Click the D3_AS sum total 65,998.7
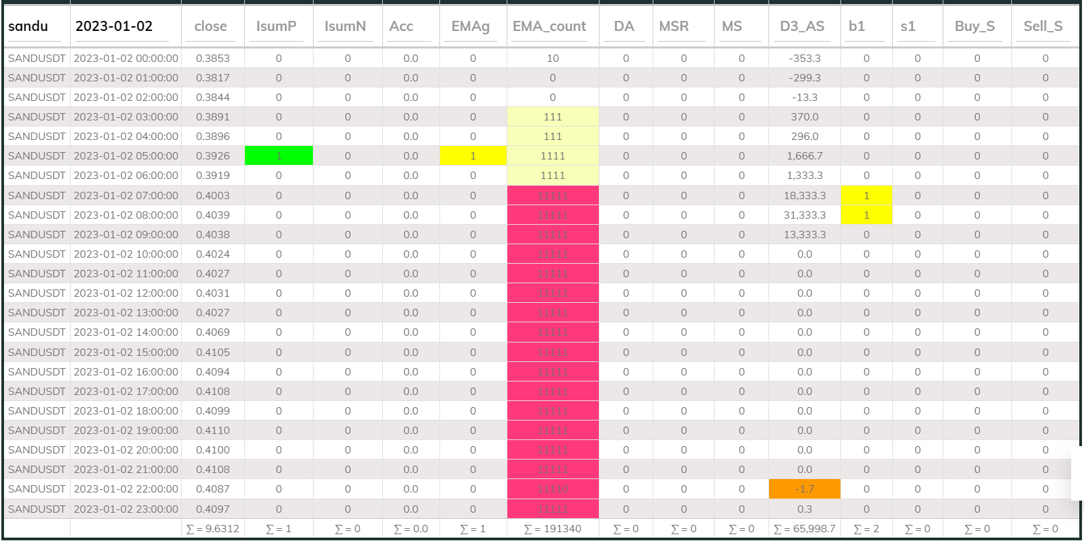 click(x=805, y=529)
